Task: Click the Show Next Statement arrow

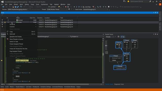Action: 74,7
